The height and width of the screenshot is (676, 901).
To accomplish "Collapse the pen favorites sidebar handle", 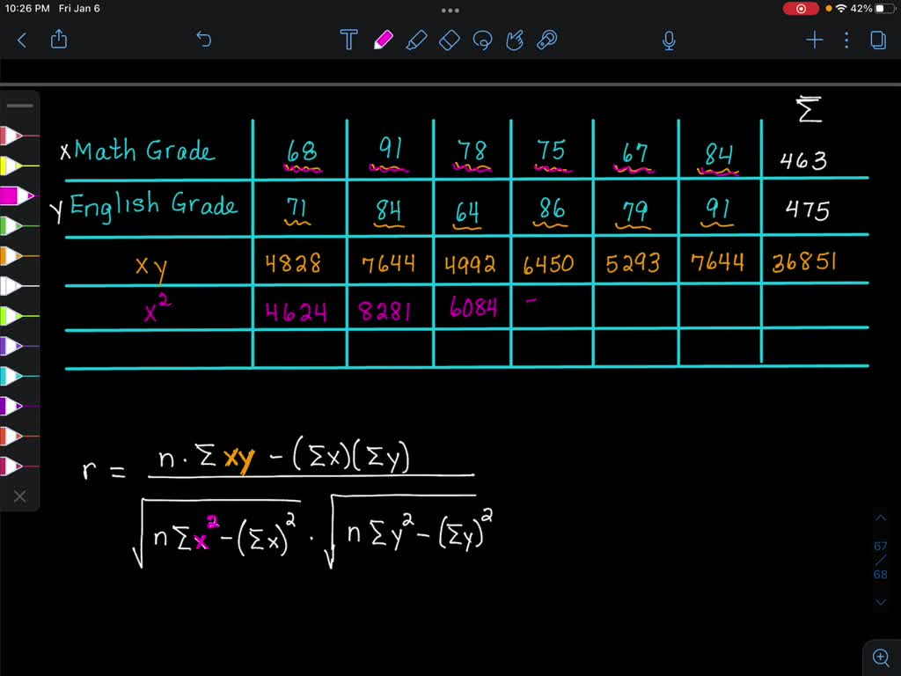I will pos(19,105).
